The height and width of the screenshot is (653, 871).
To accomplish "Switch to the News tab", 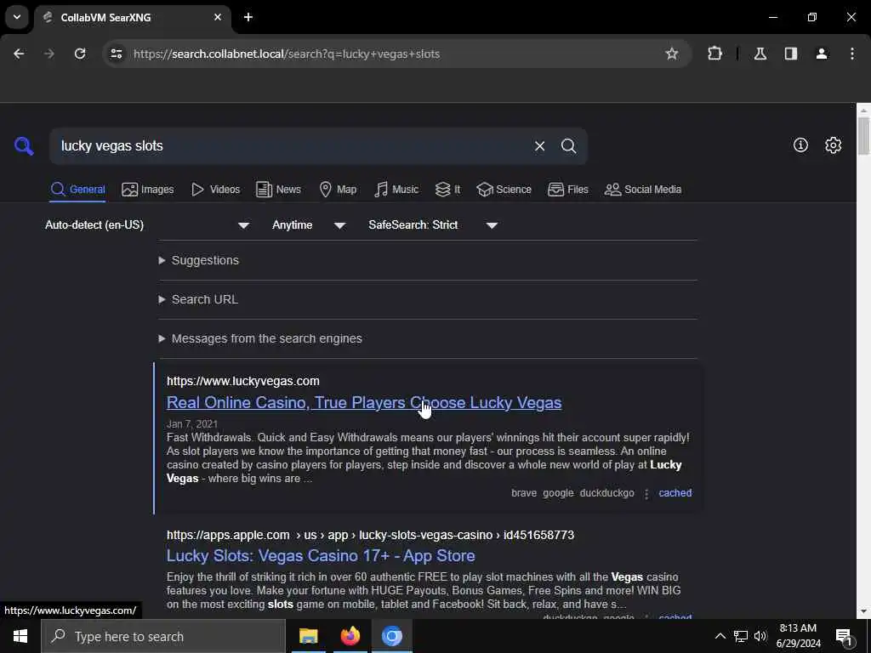I will point(278,190).
